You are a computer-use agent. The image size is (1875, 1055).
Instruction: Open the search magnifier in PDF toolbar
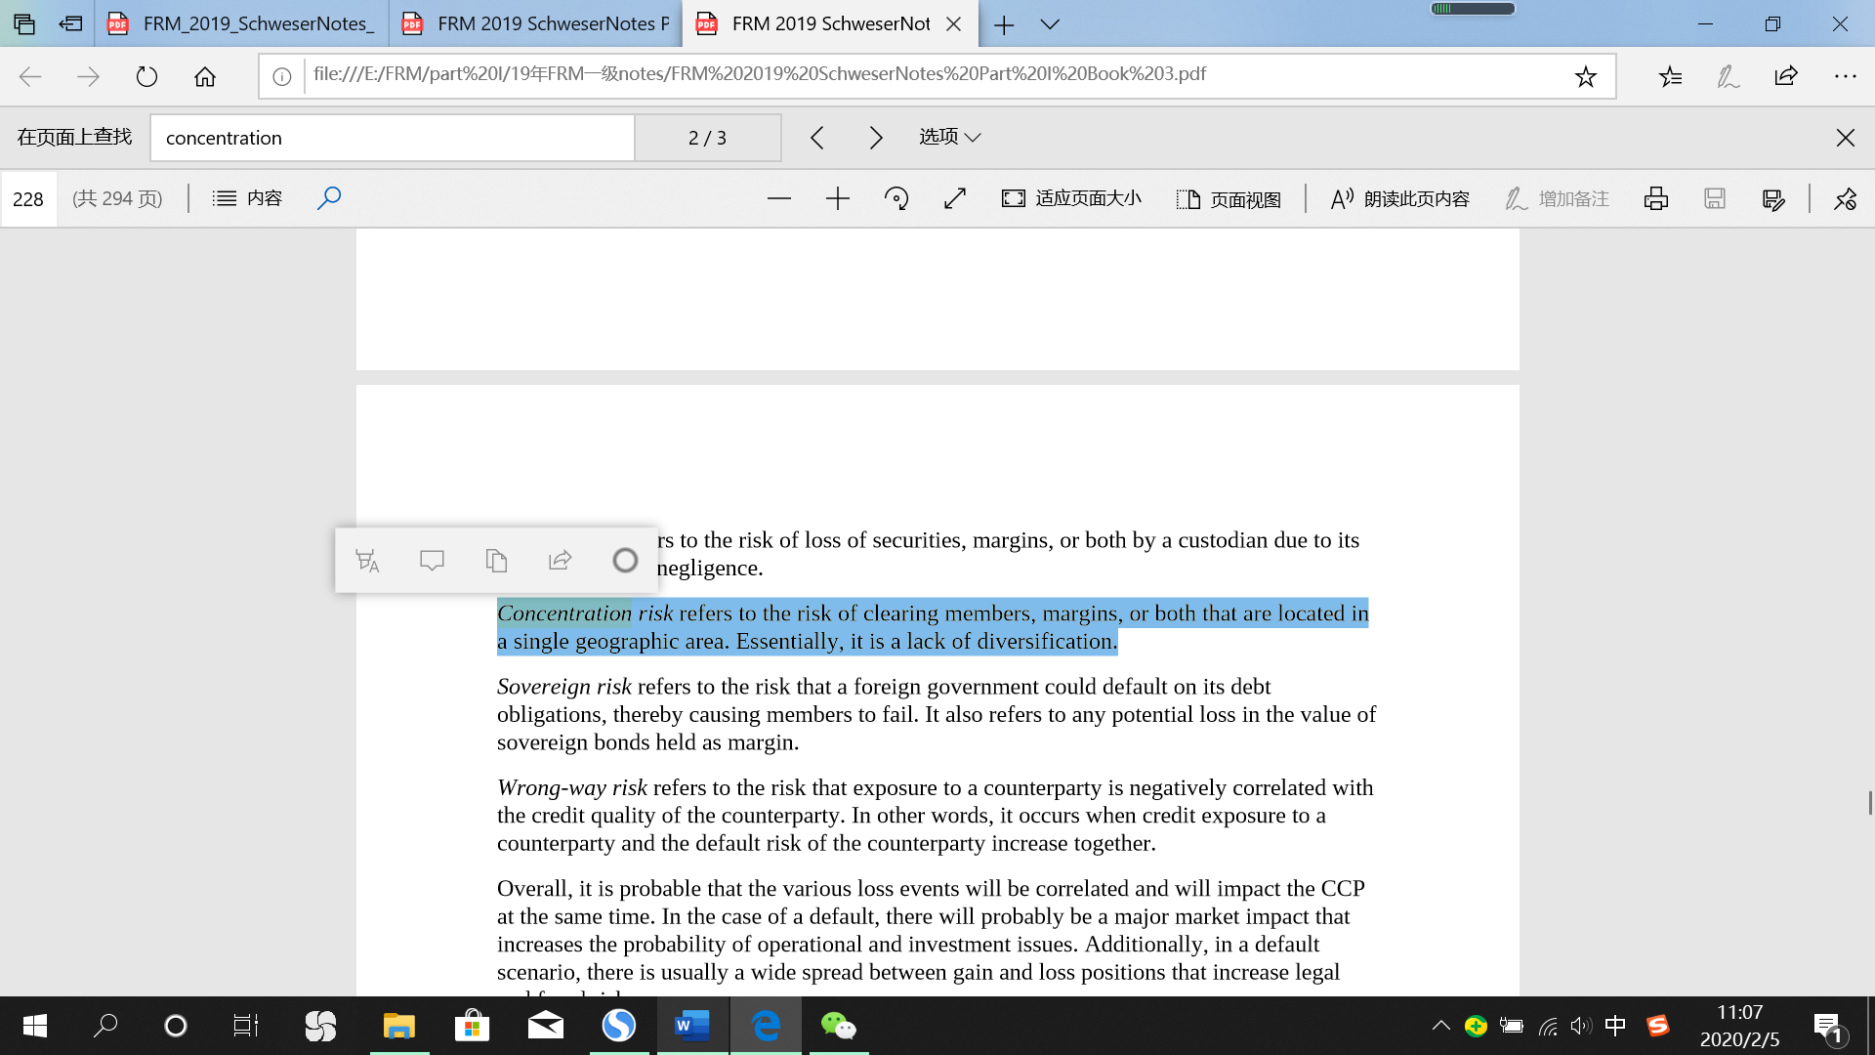click(x=329, y=198)
